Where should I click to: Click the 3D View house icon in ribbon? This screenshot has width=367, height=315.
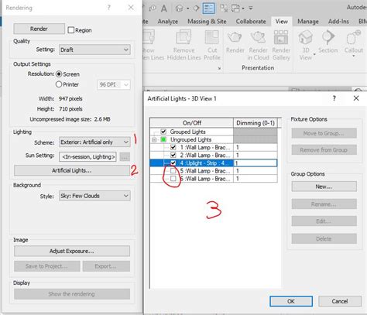[x=306, y=37]
